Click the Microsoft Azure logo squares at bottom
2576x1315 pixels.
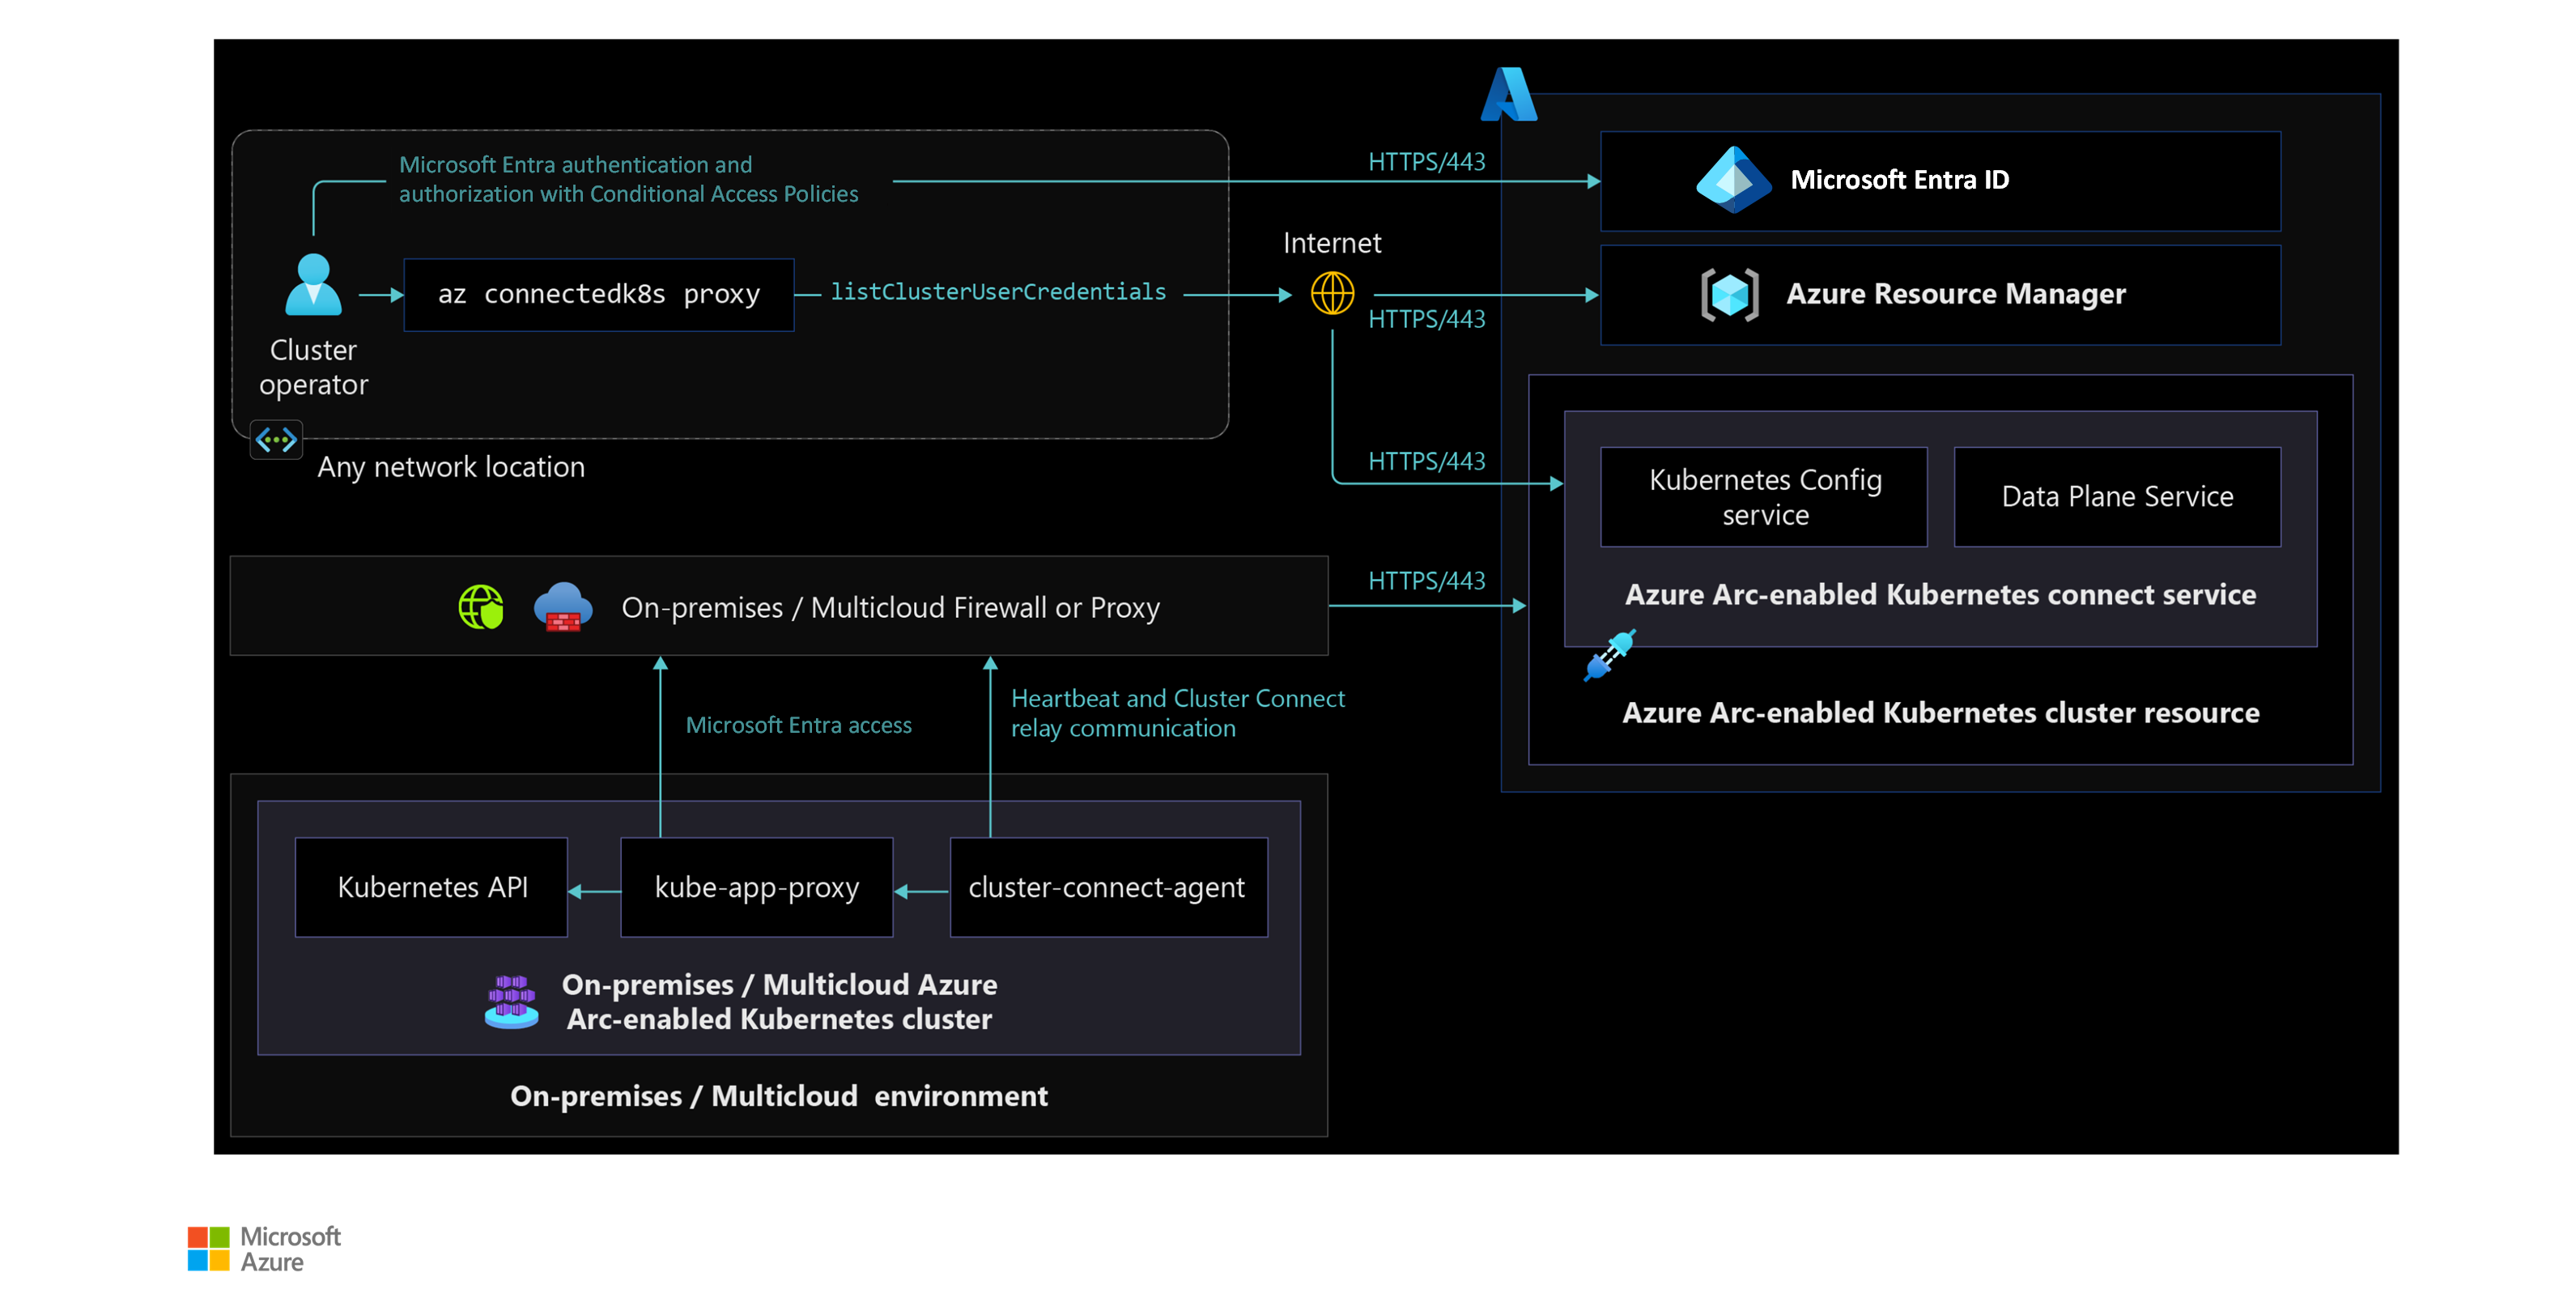tap(208, 1249)
